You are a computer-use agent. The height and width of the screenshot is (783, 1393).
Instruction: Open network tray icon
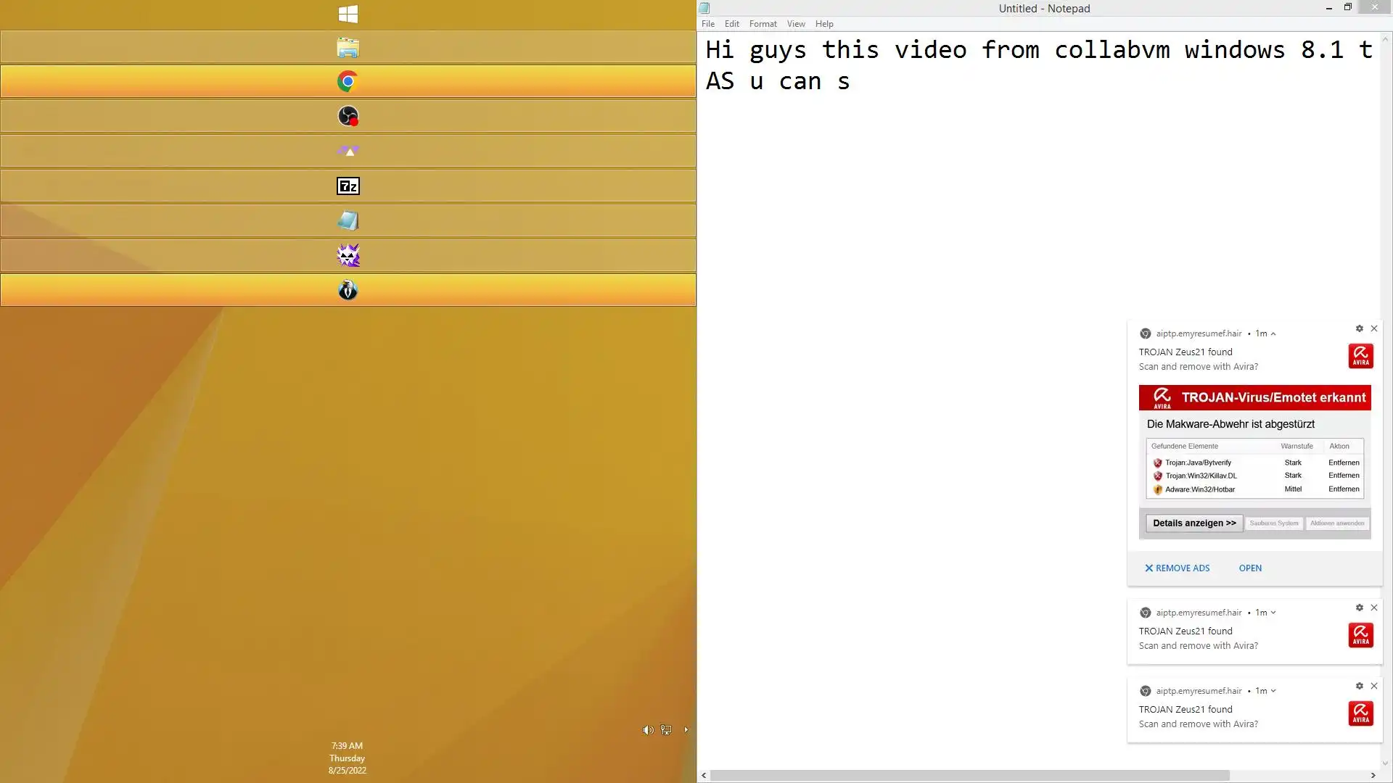point(666,730)
